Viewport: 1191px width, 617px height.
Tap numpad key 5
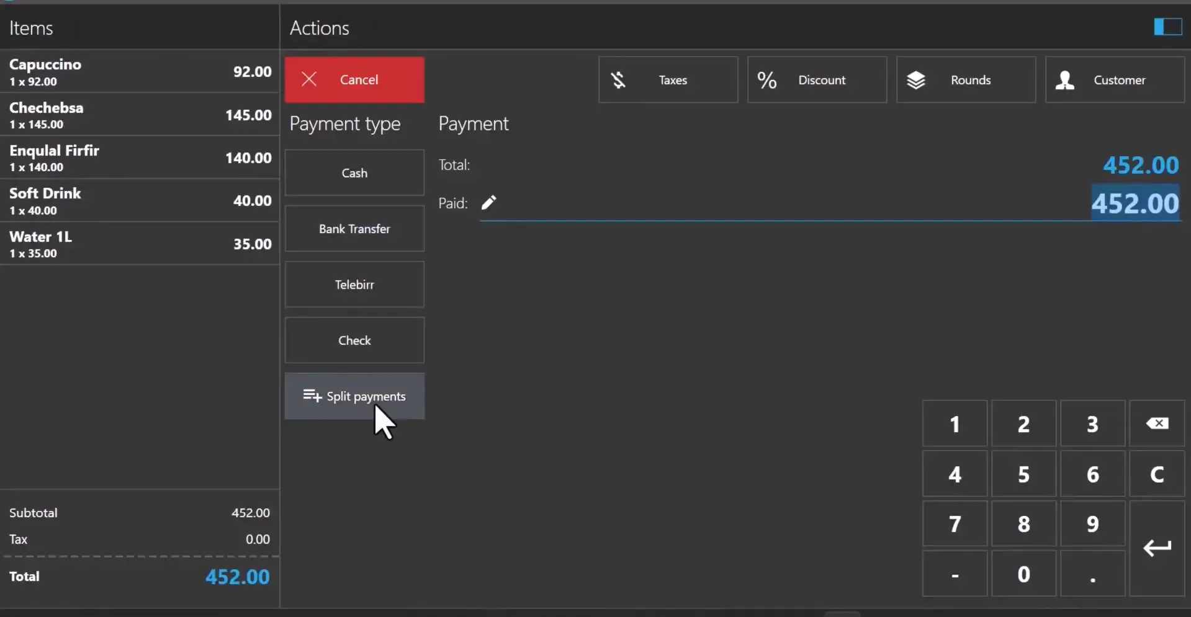pos(1023,474)
